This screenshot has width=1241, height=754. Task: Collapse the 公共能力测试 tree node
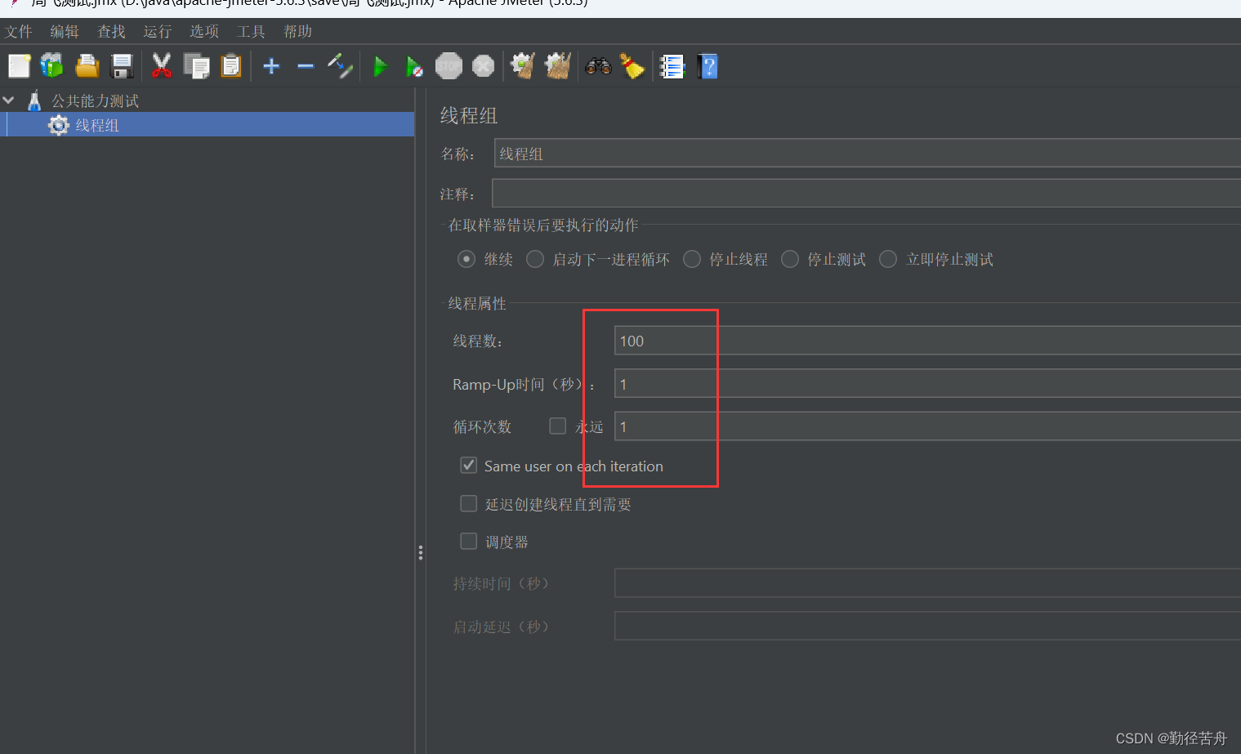coord(9,100)
